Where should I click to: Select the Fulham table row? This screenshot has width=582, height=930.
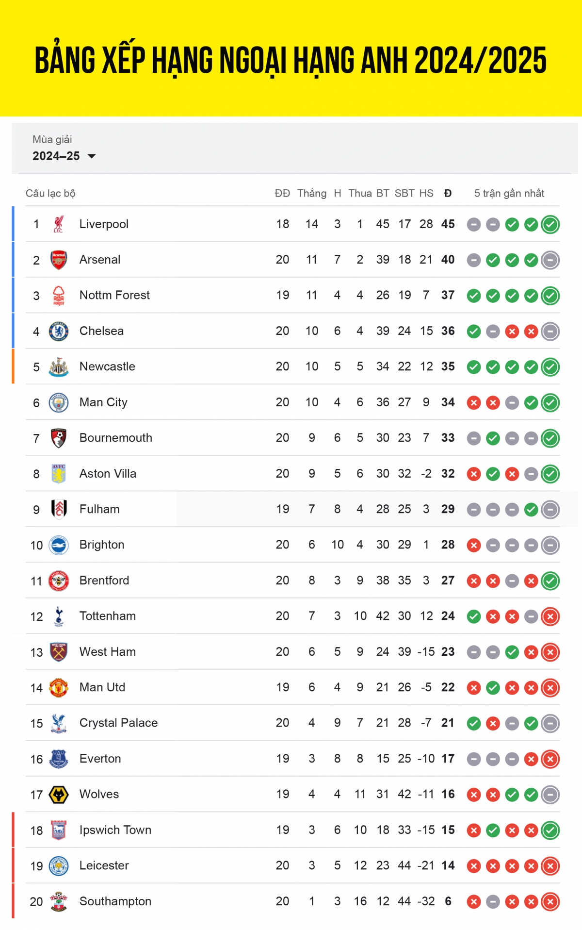pos(292,509)
